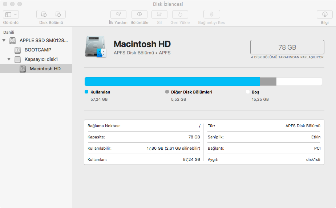Collapse the Kapsayıcı disk1 container
This screenshot has height=208, width=336.
click(9, 59)
